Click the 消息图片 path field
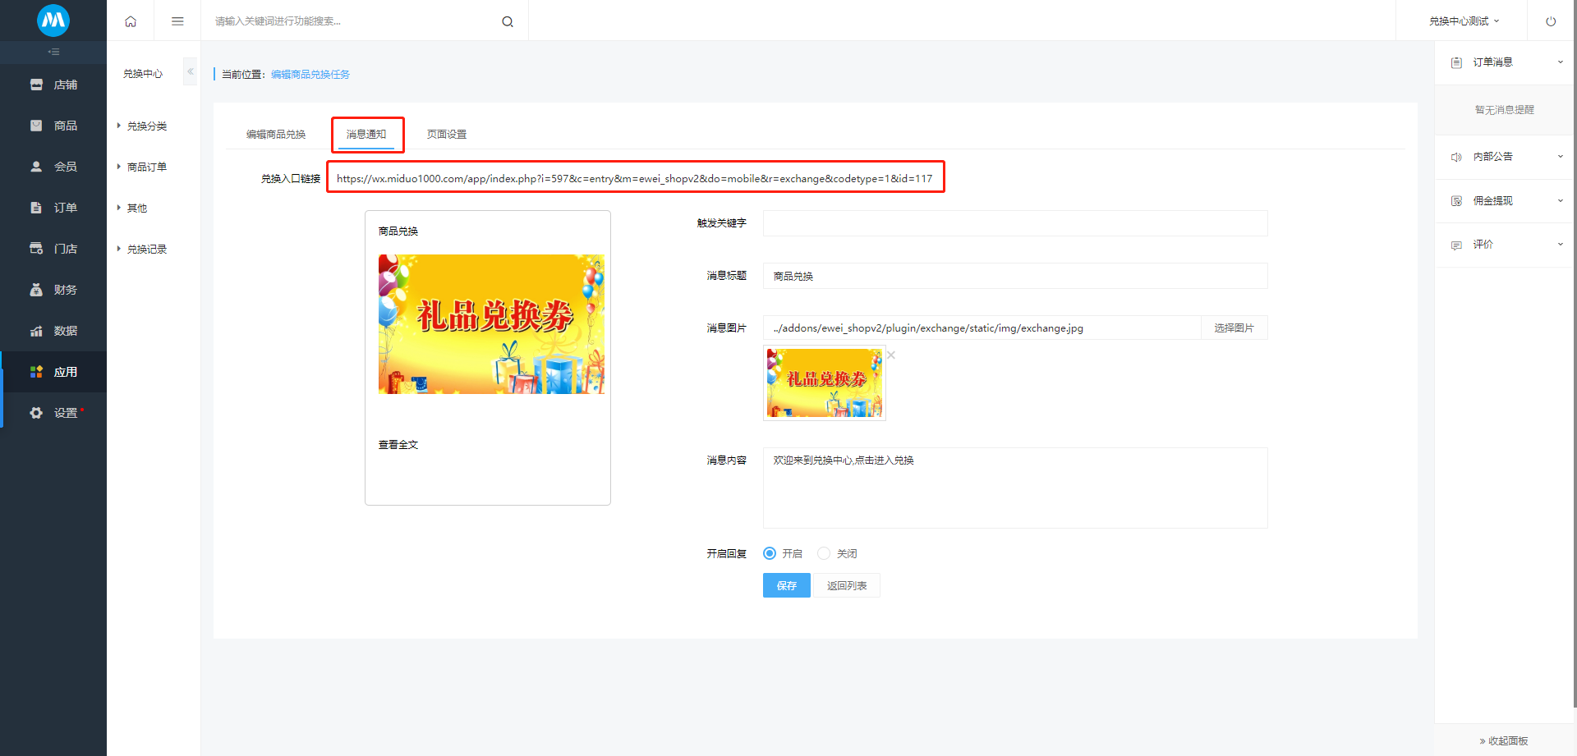Screen dimensions: 1577x756 [x=982, y=328]
